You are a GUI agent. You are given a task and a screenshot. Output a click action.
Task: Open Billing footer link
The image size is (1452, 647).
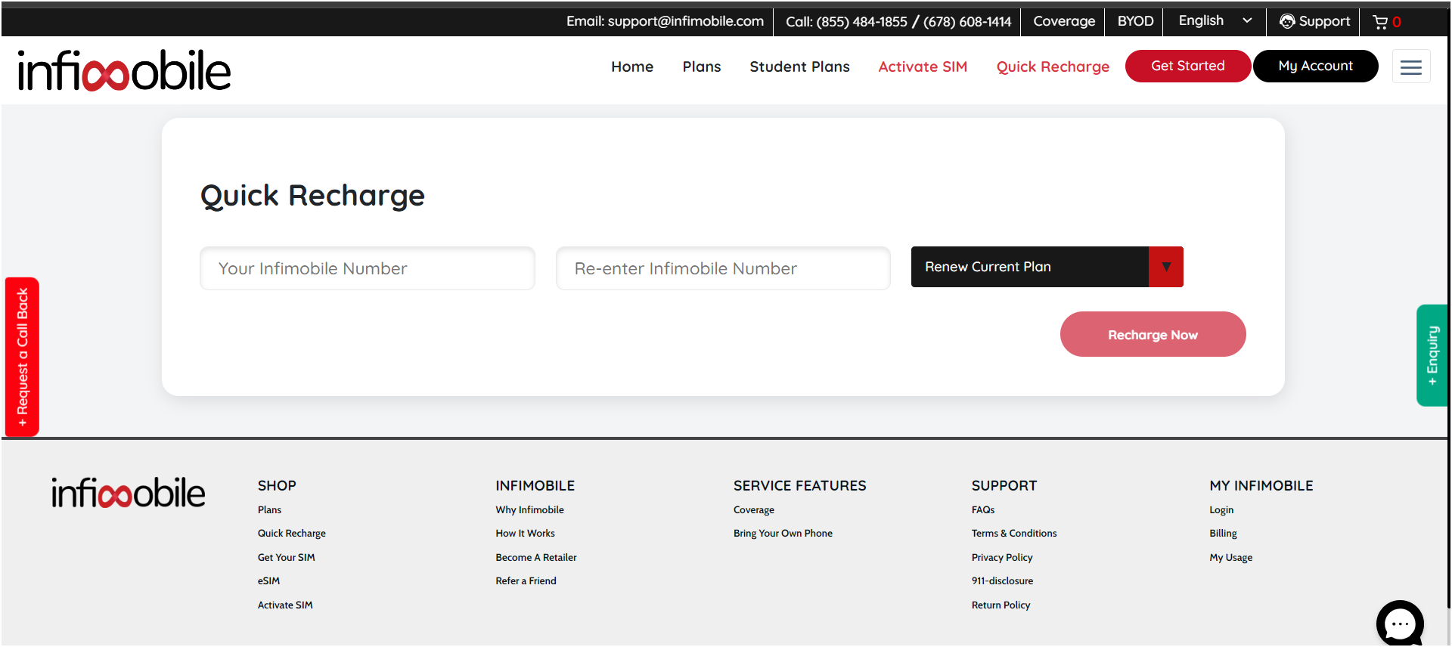1223,534
